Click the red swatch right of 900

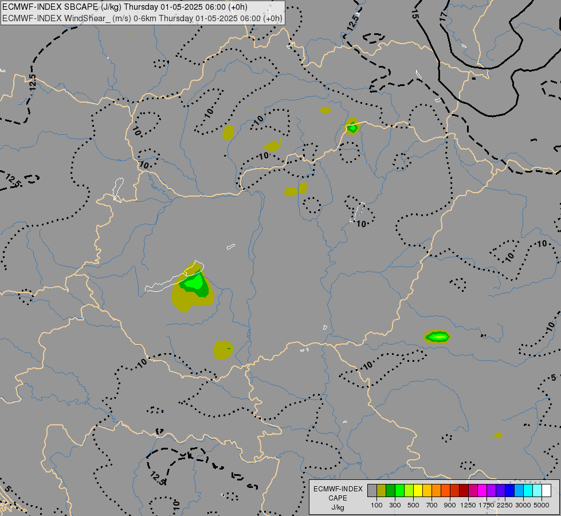455,490
